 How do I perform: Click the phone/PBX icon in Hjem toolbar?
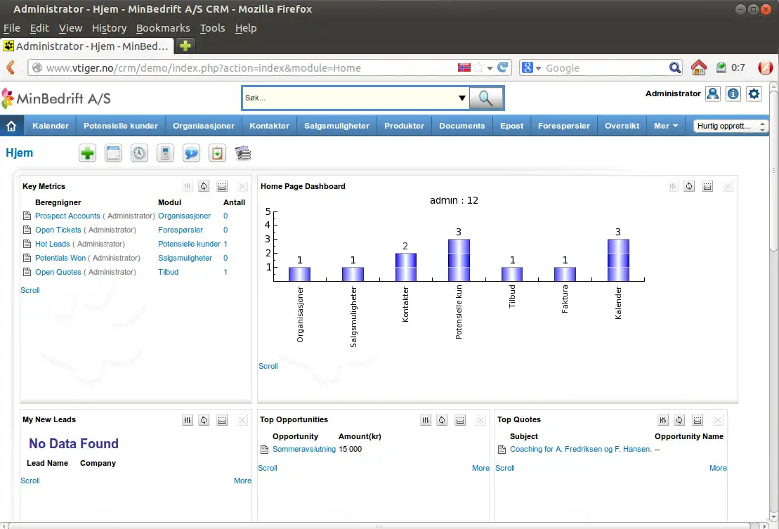click(165, 153)
